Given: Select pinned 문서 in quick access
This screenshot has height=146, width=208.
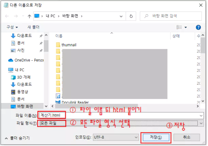Looking at the screenshot, I should point(21,43).
